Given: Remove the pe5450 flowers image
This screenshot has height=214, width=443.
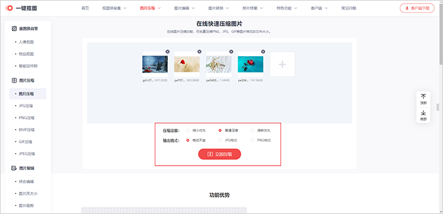Looking at the screenshot, I should tap(232, 52).
